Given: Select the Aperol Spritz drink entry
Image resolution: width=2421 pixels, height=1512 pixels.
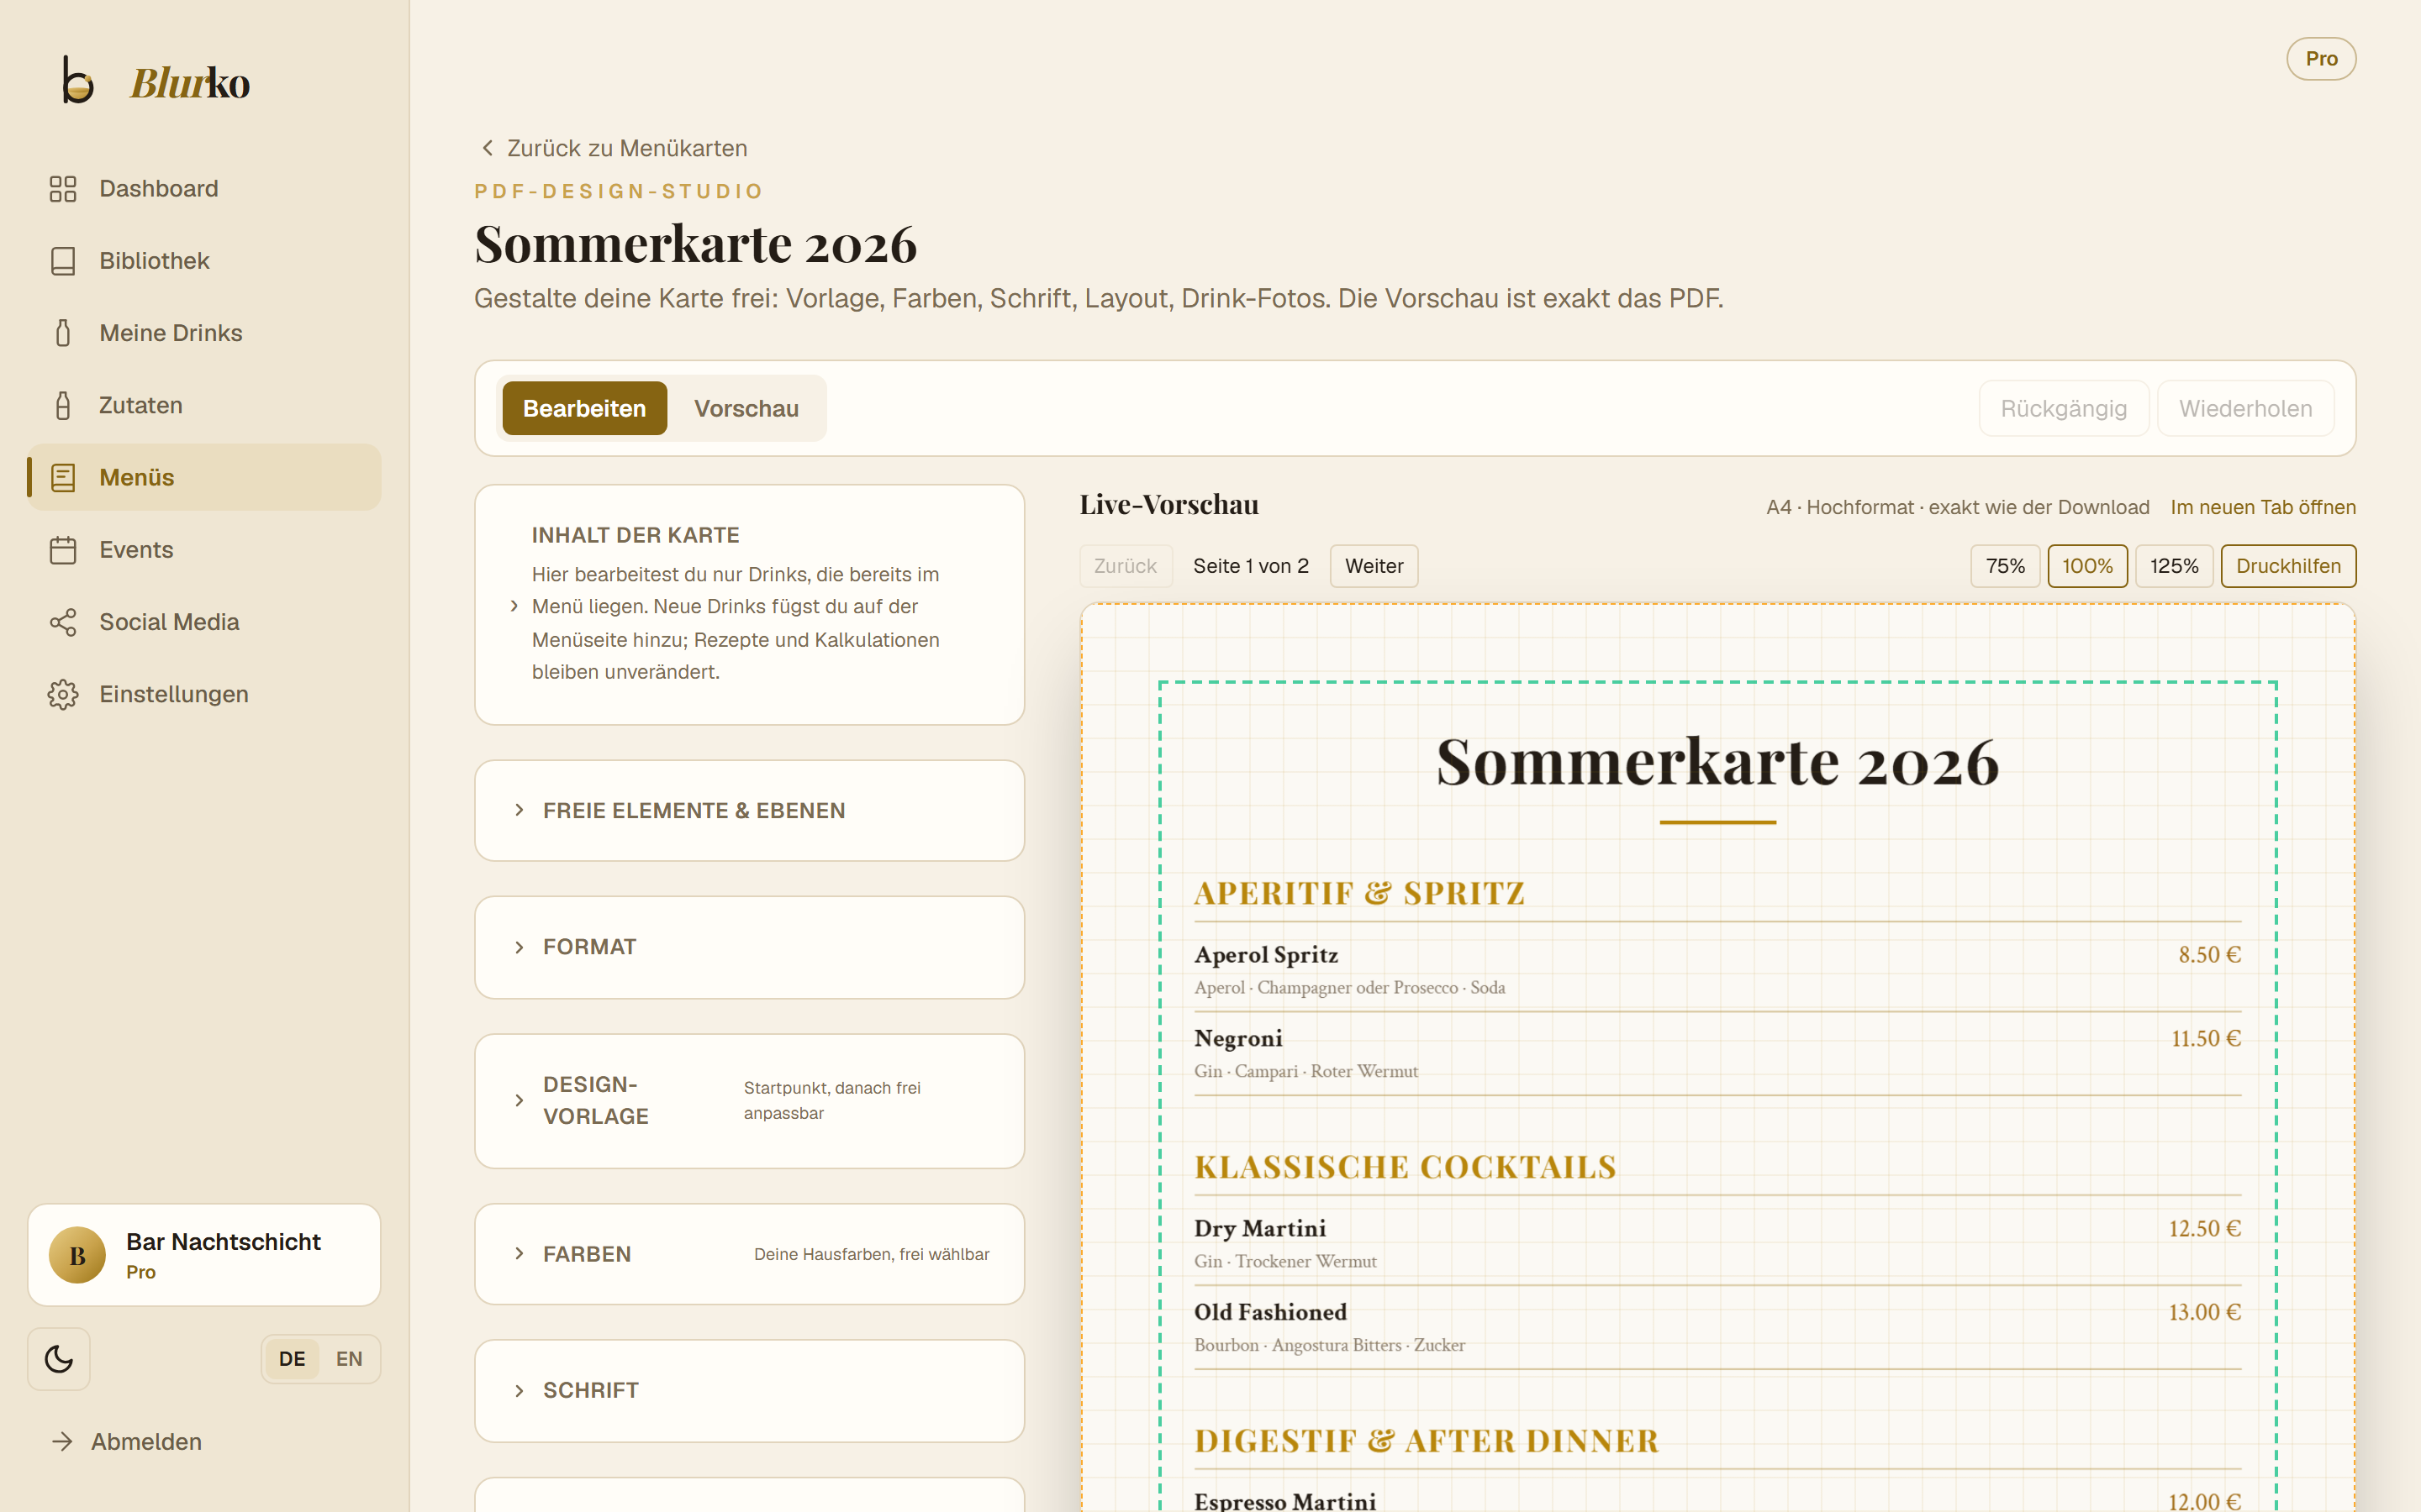Looking at the screenshot, I should [1717, 968].
